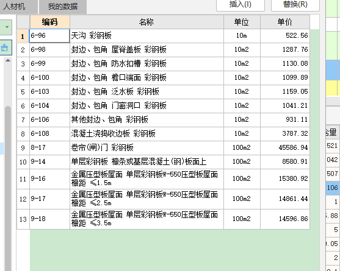Click the 单位 column header
This screenshot has height=271, width=340.
pyautogui.click(x=242, y=22)
